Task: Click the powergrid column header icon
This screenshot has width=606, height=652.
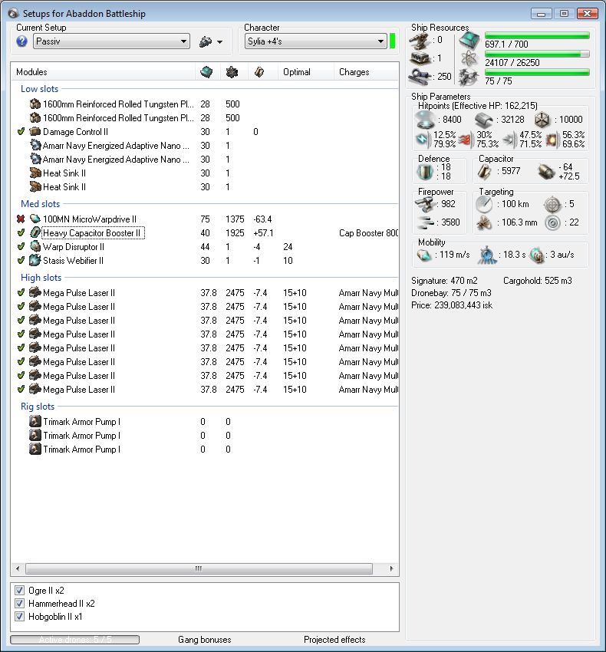Action: 232,72
